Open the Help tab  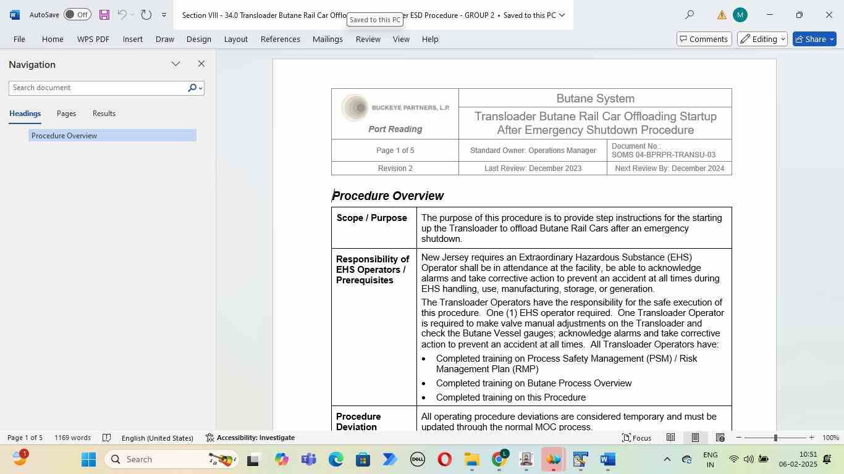click(x=430, y=39)
